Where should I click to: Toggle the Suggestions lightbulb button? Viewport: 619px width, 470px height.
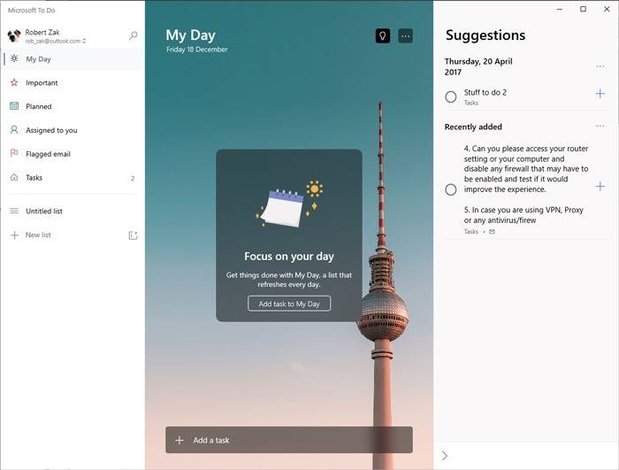tap(383, 36)
